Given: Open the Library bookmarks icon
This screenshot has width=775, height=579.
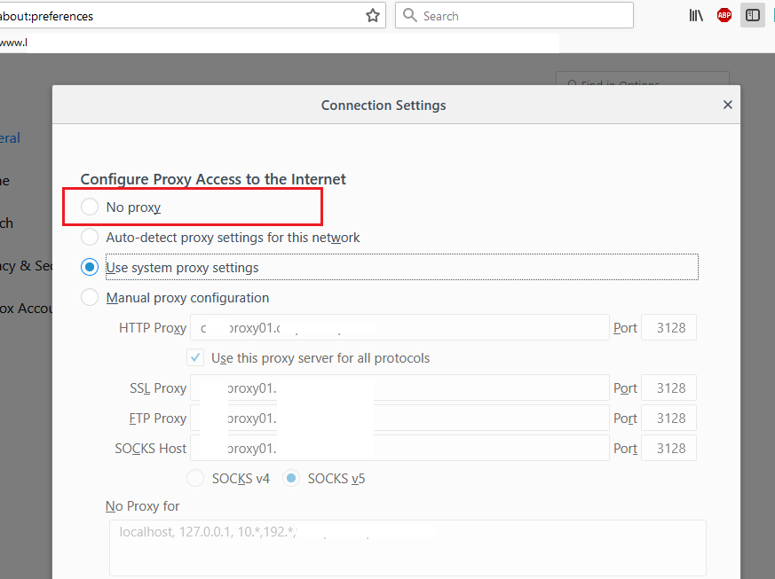Looking at the screenshot, I should 696,15.
